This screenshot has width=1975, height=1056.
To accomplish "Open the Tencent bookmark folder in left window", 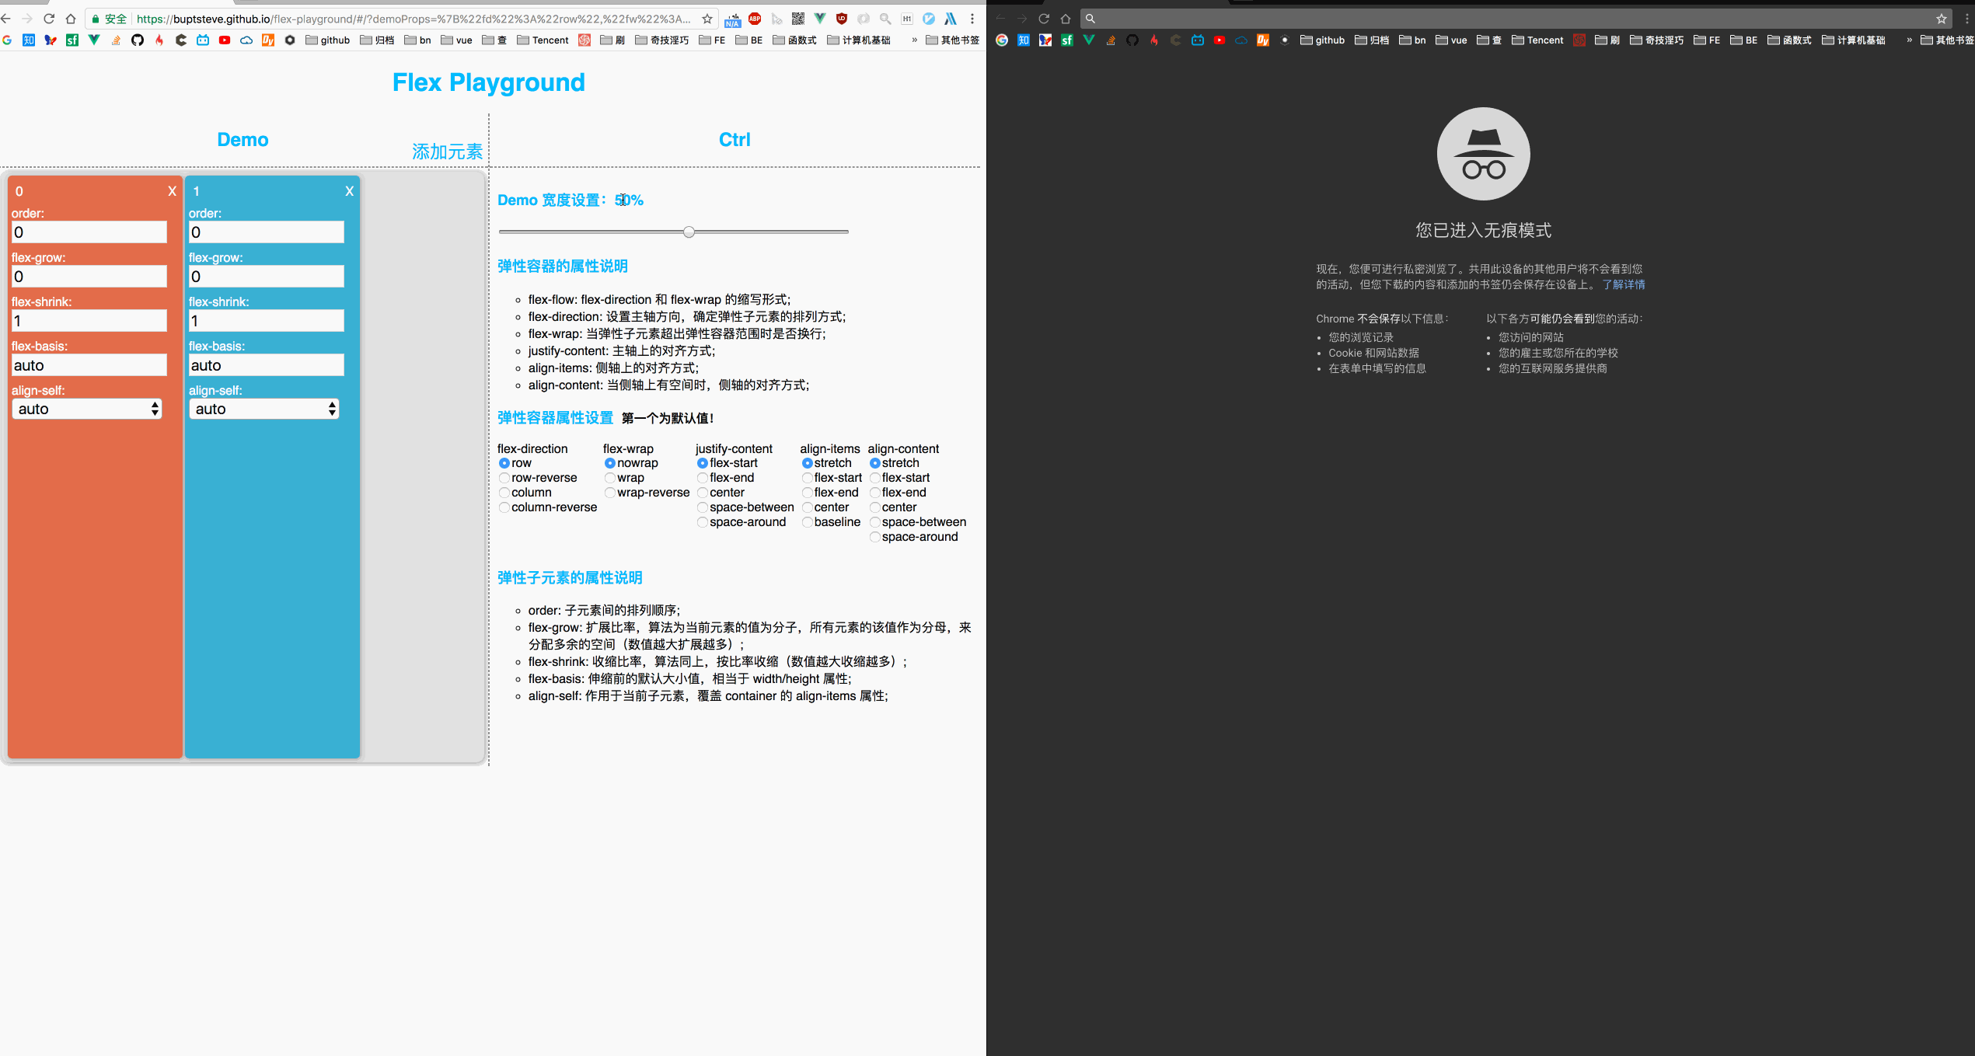I will (543, 40).
